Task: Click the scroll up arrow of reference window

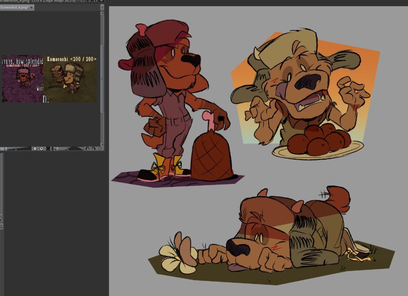Action: tap(102, 13)
